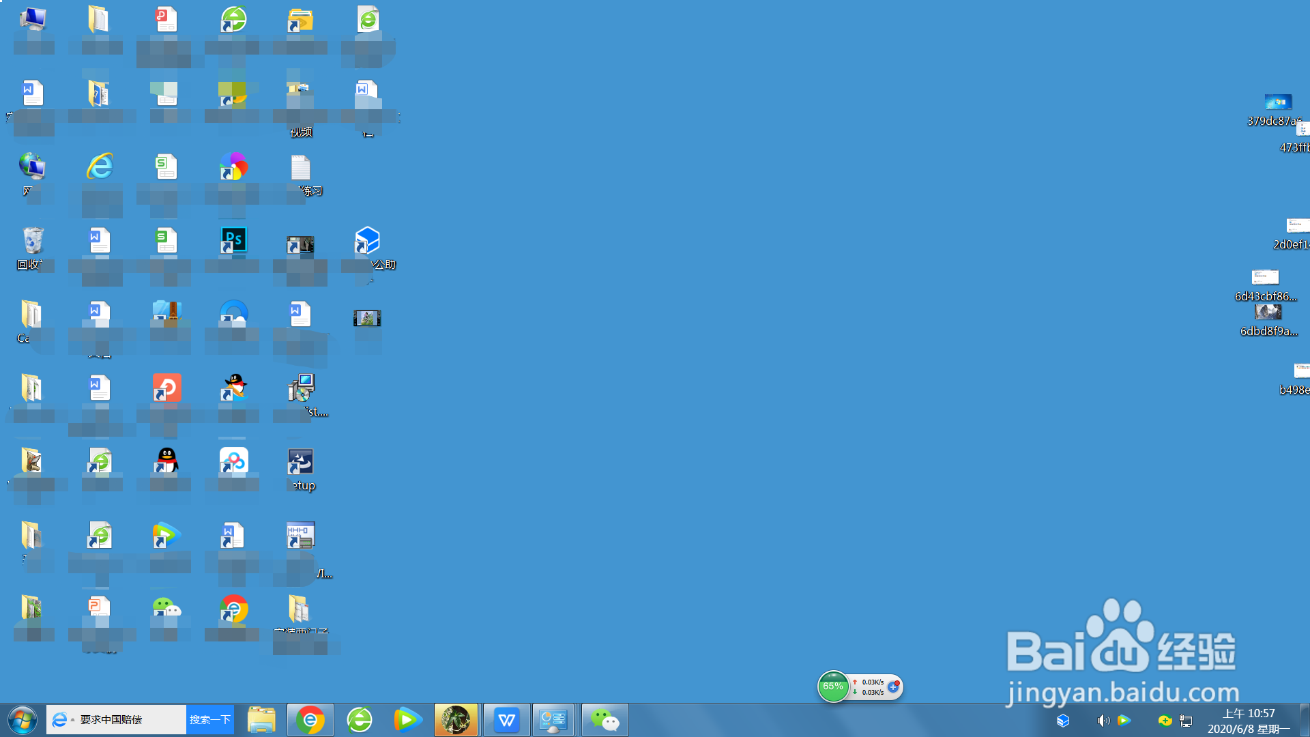This screenshot has width=1310, height=737.
Task: Select the 6dbd8f9a image thumbnail on desktop
Action: [x=1268, y=313]
